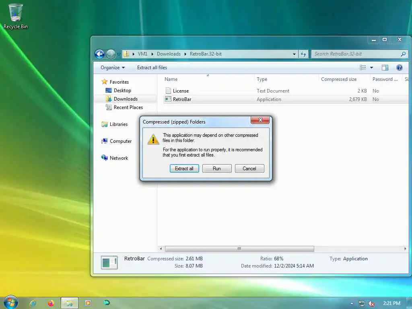Maximize the Explorer window
Image resolution: width=412 pixels, height=309 pixels.
385,39
